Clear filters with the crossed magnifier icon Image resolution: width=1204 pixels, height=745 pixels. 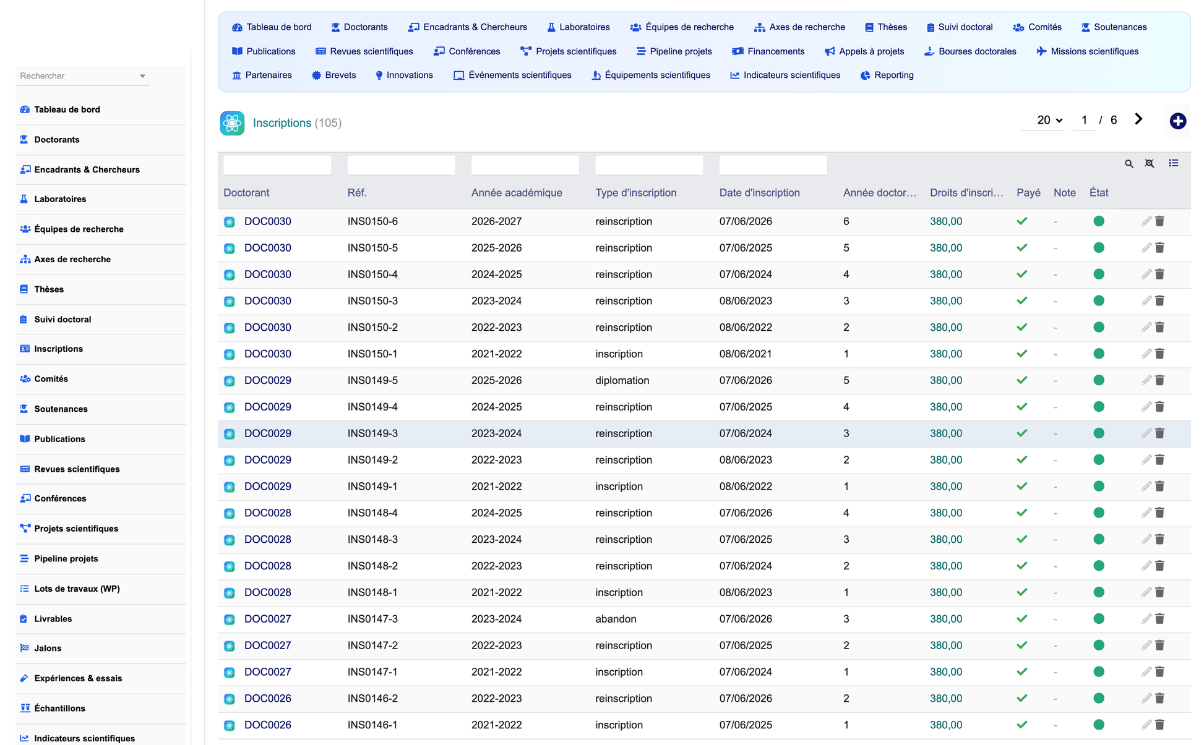(1149, 164)
